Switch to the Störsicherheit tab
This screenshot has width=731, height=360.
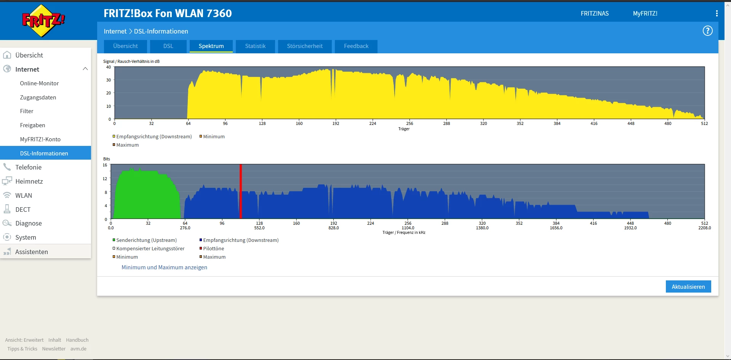pyautogui.click(x=305, y=46)
